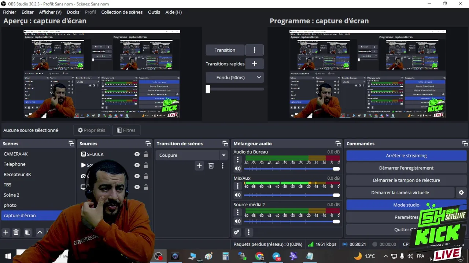Delete the selected scene with trash icon

[16, 232]
